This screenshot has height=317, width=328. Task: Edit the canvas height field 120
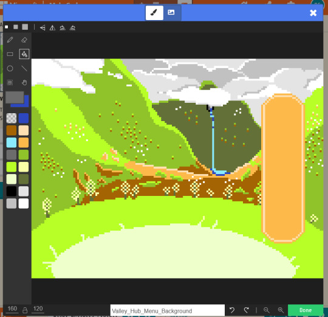coord(38,309)
